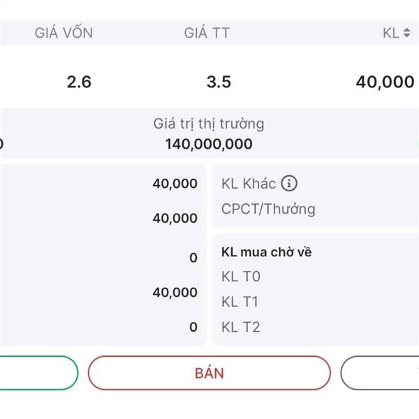Expand the KL mua chờ về section
Image resolution: width=419 pixels, height=419 pixels.
pos(267,252)
